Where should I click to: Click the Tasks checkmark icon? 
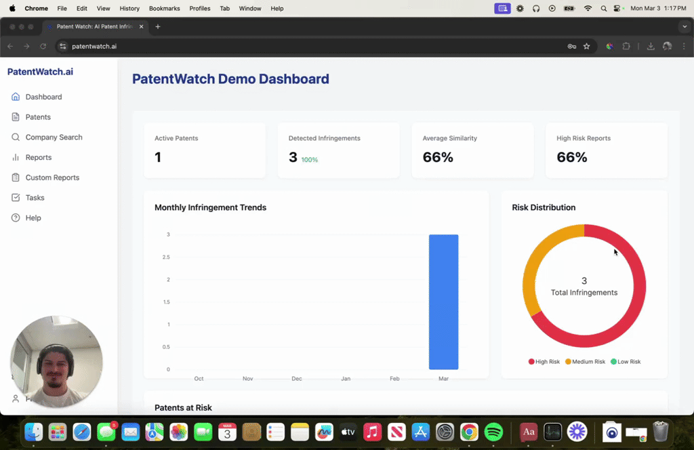16,197
